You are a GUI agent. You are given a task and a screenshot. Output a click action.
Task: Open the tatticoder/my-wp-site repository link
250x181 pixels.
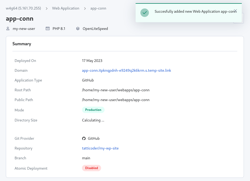100,148
